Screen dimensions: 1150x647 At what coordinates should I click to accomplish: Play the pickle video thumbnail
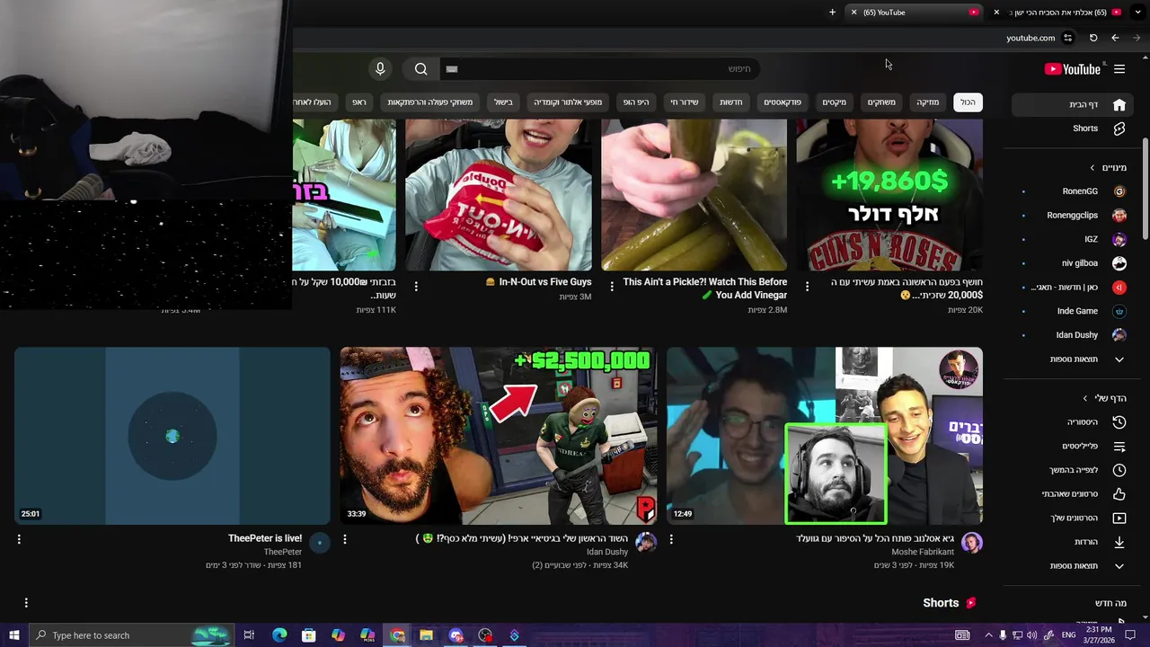(x=694, y=195)
